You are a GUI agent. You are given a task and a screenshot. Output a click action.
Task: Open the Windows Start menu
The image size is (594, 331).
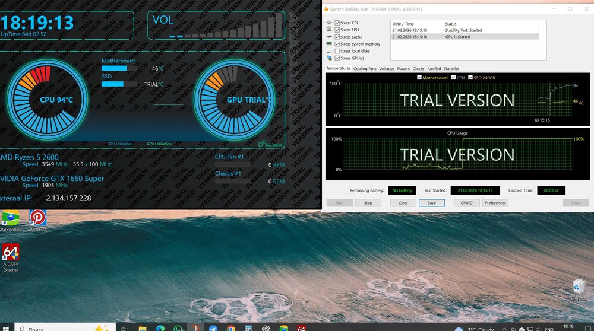[6, 329]
